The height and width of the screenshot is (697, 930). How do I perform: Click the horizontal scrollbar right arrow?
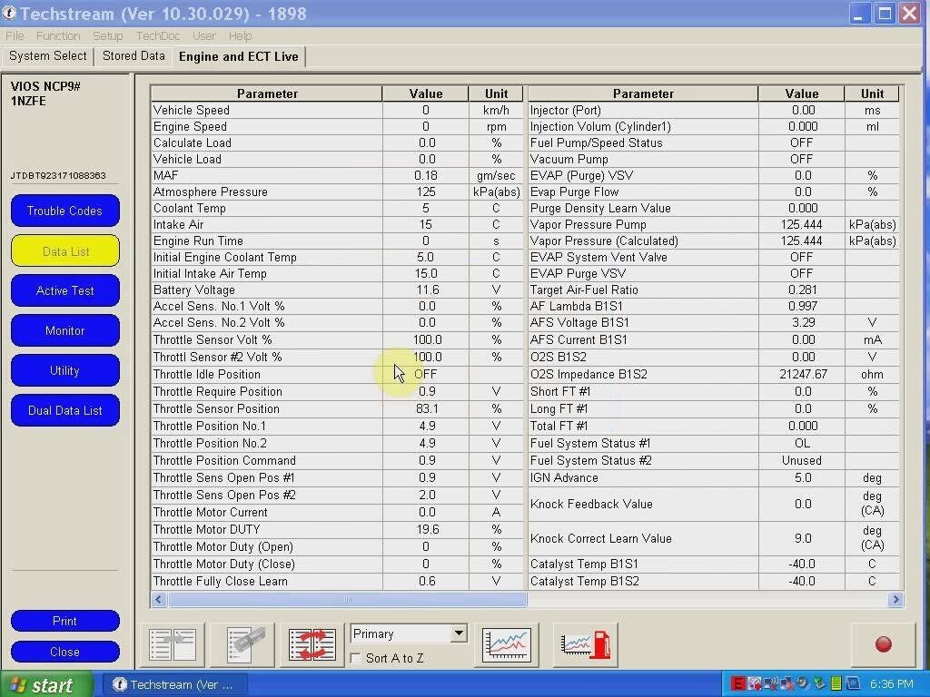point(895,599)
